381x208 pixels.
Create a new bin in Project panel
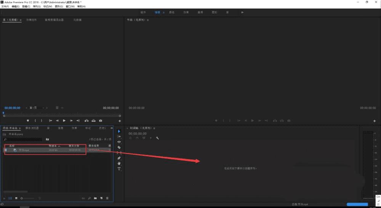(x=95, y=198)
